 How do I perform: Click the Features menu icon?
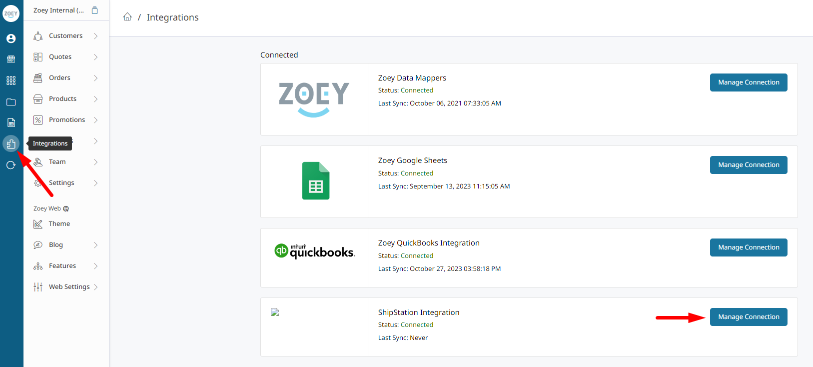pos(38,266)
